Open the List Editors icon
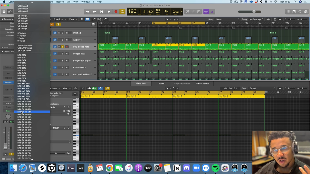Screen dimensions: 310x174 288,12
